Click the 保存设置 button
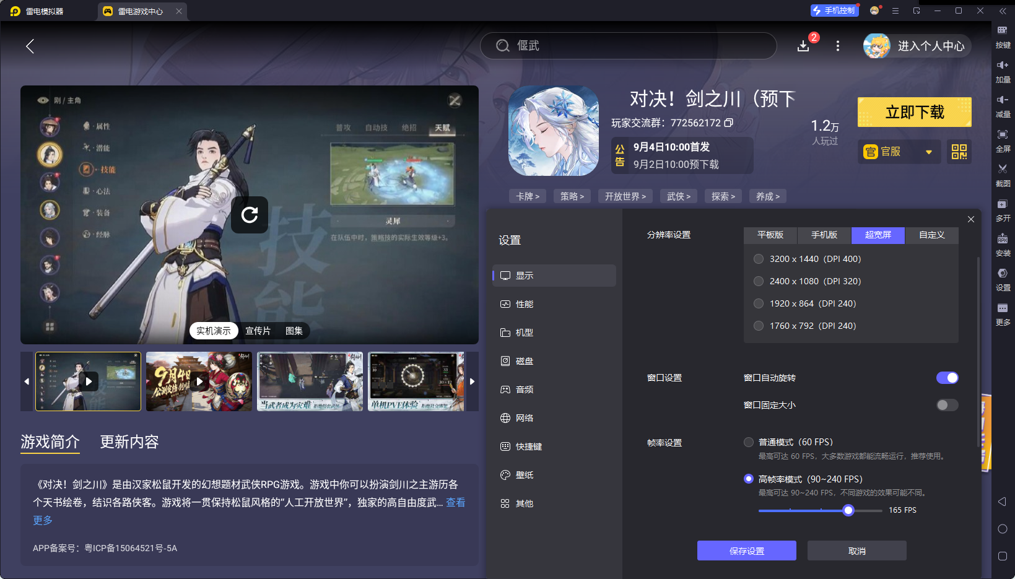Screen dimensions: 1015x579 [x=747, y=551]
